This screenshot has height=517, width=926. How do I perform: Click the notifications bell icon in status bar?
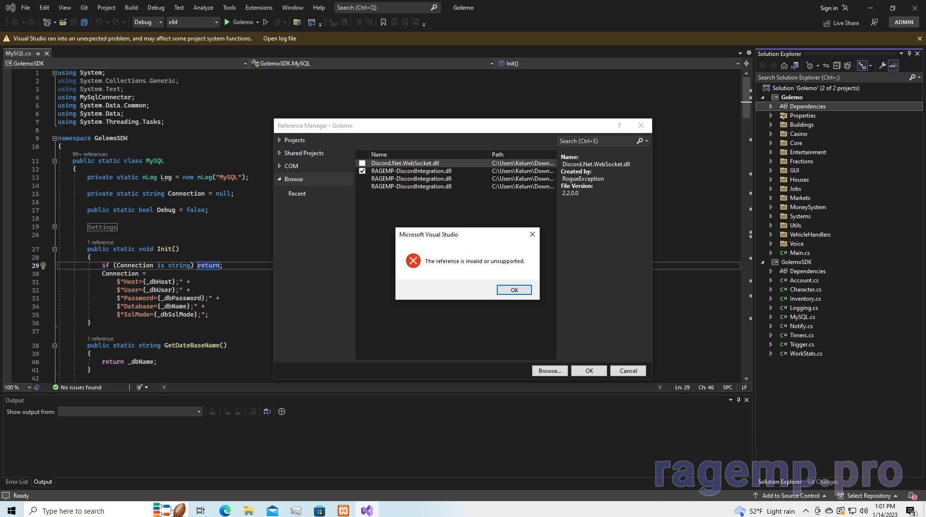(x=912, y=496)
